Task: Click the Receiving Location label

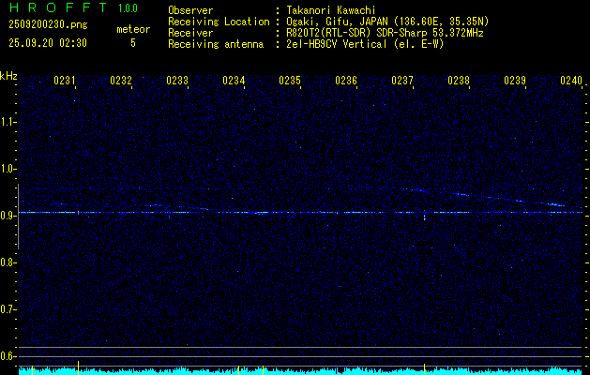Action: (219, 22)
